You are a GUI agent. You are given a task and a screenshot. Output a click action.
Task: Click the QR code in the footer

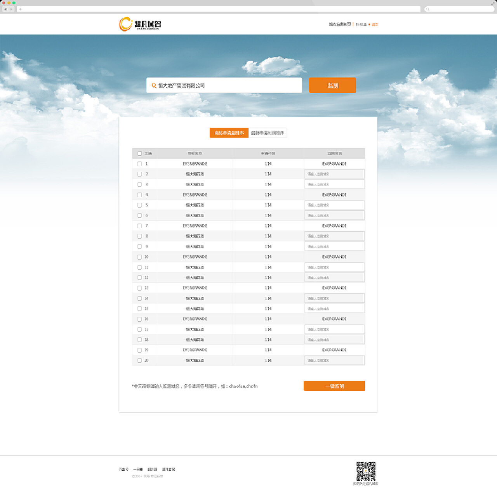click(366, 471)
